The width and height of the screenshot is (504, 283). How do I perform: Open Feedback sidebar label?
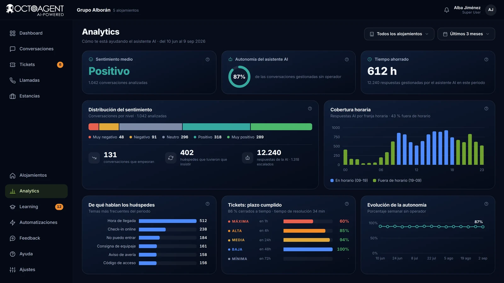coord(30,238)
